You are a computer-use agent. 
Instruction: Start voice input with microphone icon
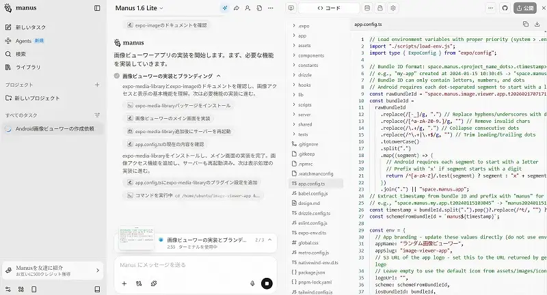click(252, 283)
